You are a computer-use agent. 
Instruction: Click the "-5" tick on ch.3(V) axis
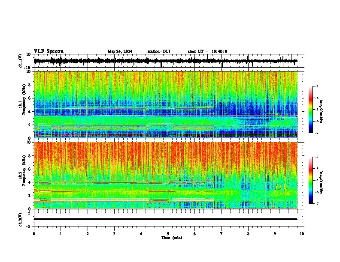point(29,226)
